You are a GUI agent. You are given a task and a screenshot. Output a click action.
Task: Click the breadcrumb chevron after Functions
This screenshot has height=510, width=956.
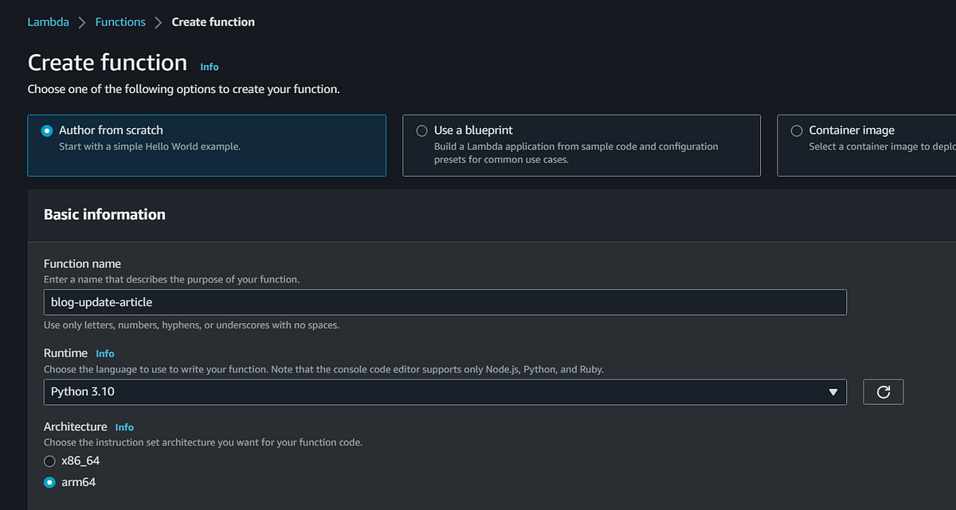159,22
